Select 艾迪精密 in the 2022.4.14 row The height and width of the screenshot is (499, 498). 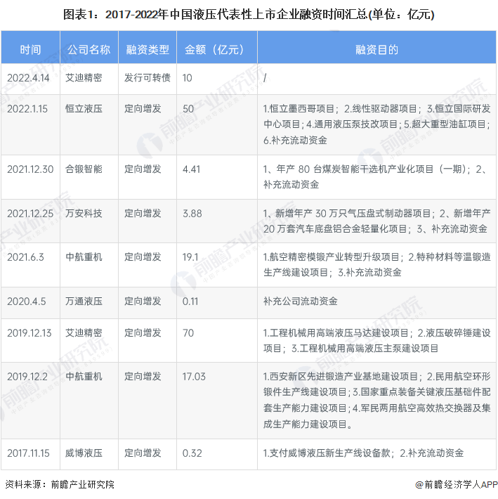point(84,77)
